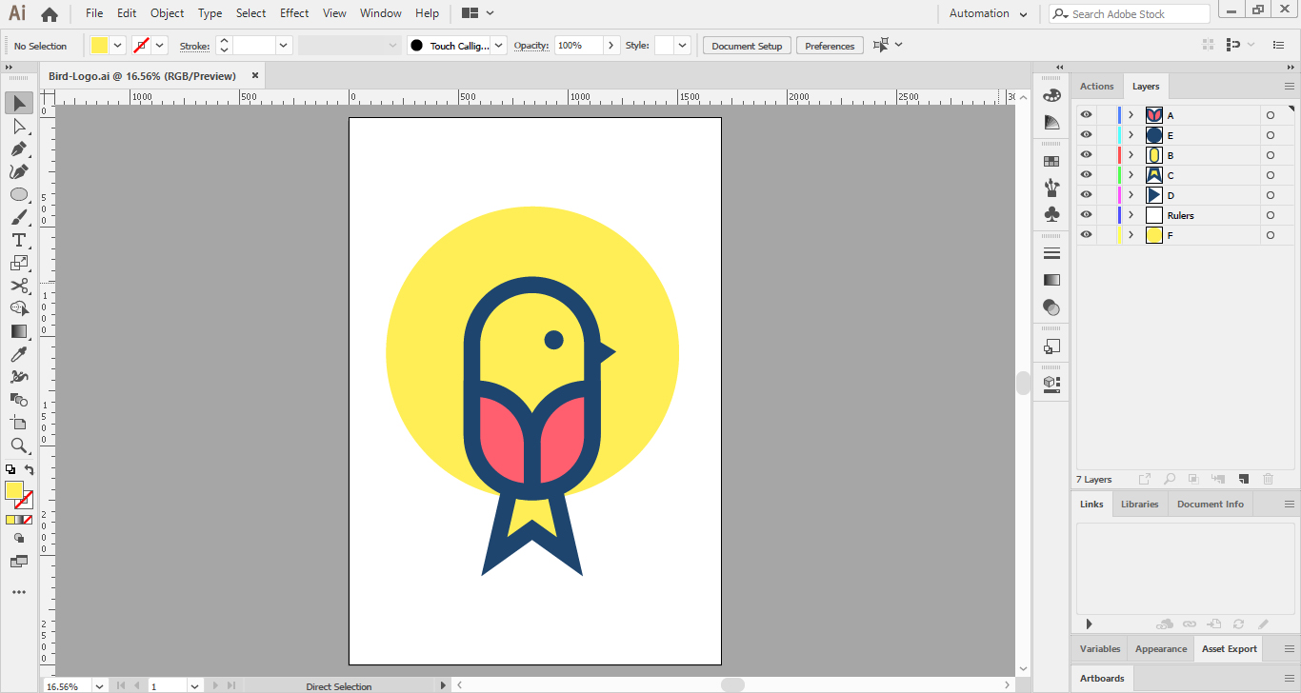1301x693 pixels.
Task: Expand layer A contents
Action: point(1131,114)
